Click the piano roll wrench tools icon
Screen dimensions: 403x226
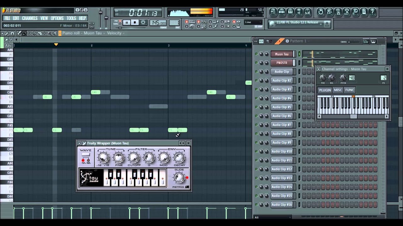click(x=7, y=33)
